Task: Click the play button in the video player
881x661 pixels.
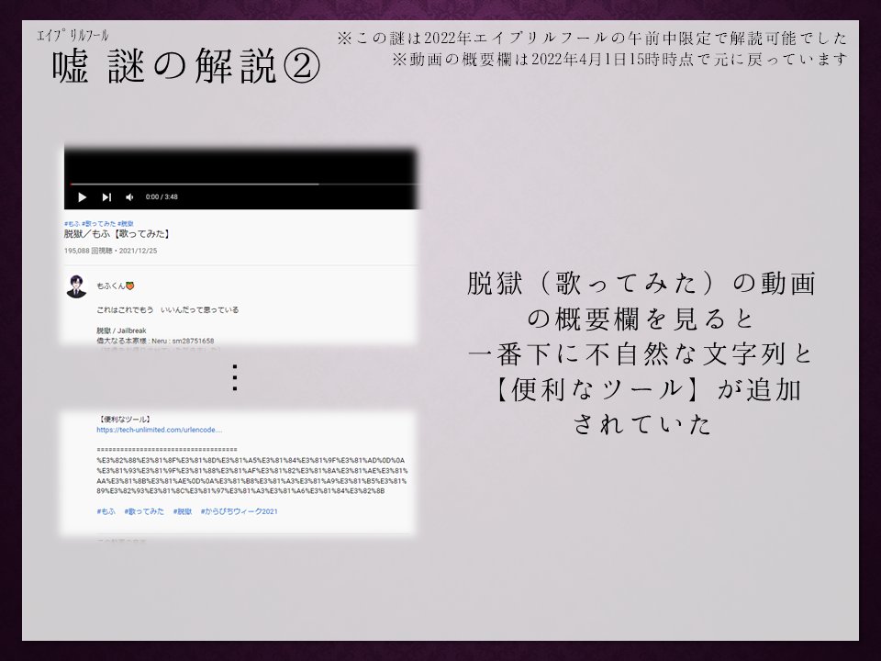Action: pyautogui.click(x=82, y=197)
